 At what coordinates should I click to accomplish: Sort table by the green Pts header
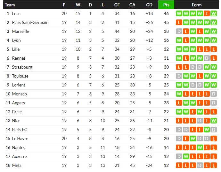[x=166, y=5]
